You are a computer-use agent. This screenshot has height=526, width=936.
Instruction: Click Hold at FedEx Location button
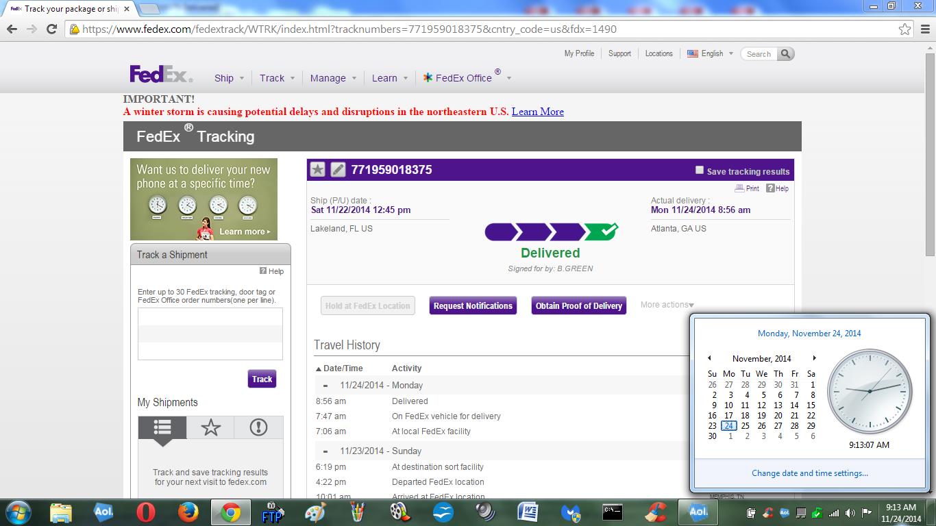click(x=367, y=305)
